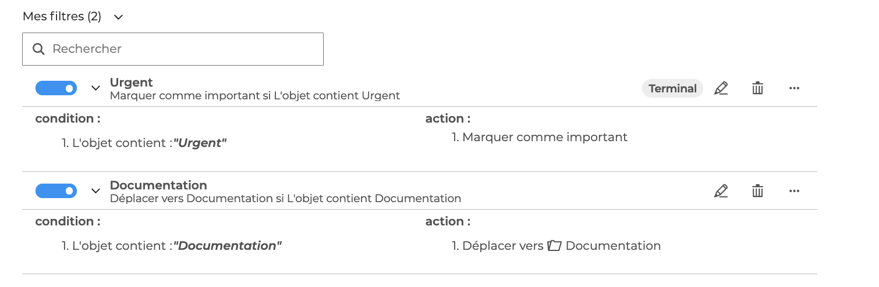This screenshot has width=879, height=287.
Task: Collapse the Mes filtres section chevron
Action: 119,17
